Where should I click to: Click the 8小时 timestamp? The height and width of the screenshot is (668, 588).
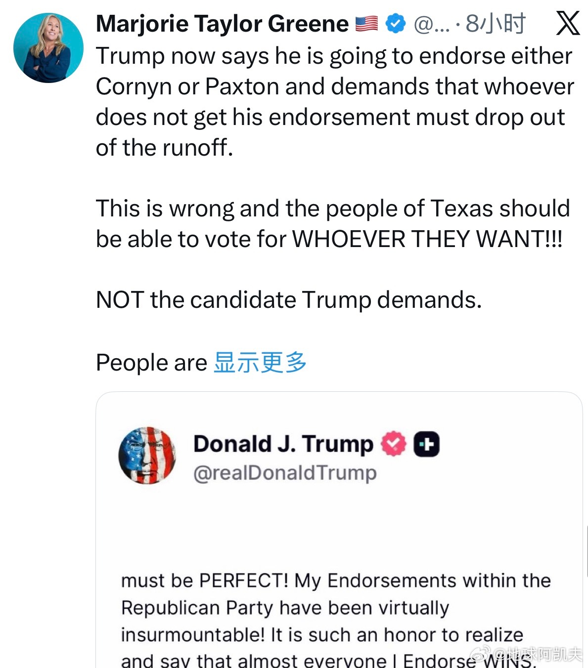[x=496, y=24]
